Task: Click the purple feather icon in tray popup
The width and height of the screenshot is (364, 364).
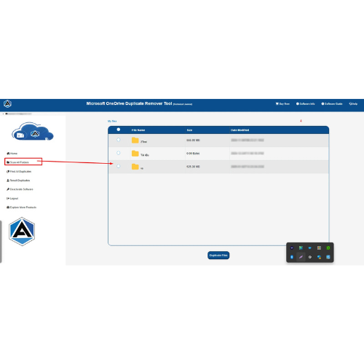Action: pos(301,257)
